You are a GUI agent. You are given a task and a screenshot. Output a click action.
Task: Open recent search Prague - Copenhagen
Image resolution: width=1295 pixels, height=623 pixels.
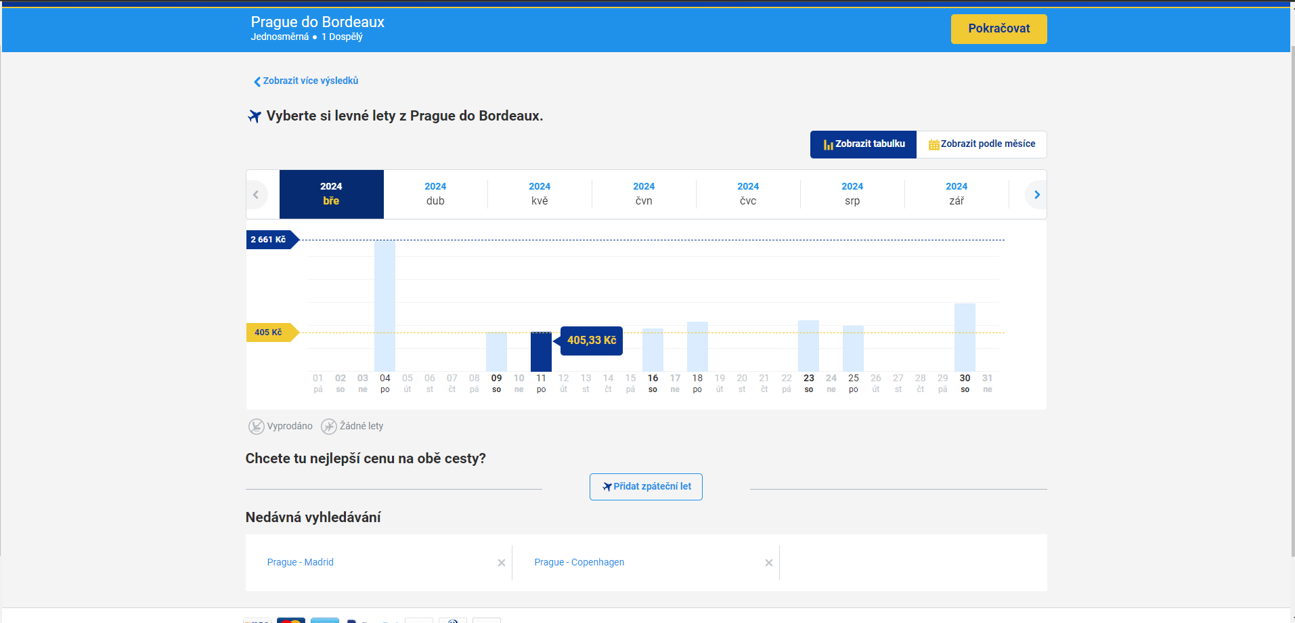click(579, 562)
